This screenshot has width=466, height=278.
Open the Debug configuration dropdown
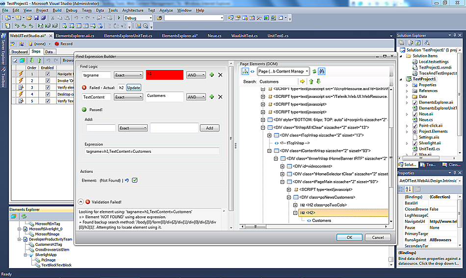pyautogui.click(x=138, y=18)
